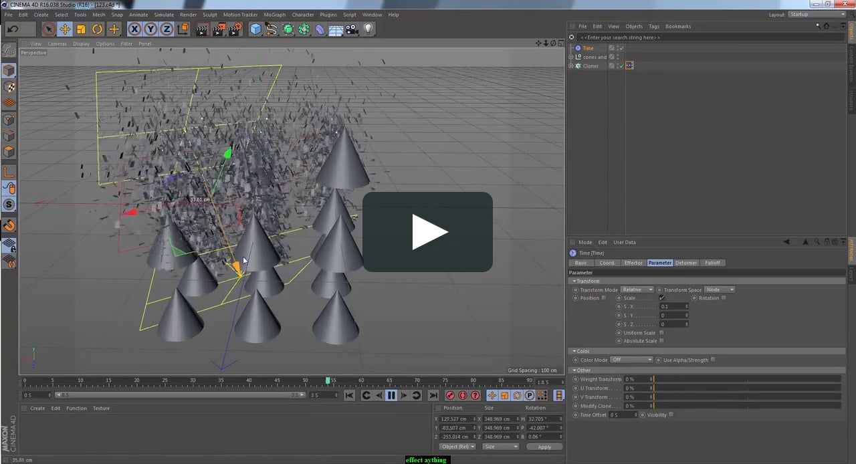856x464 pixels.
Task: Collapse the Transform section
Action: coord(574,281)
